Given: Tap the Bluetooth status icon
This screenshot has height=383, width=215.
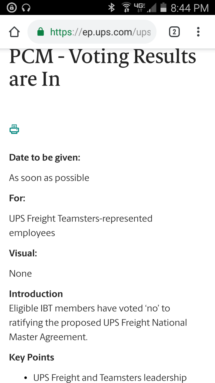Looking at the screenshot, I should pos(112,7).
